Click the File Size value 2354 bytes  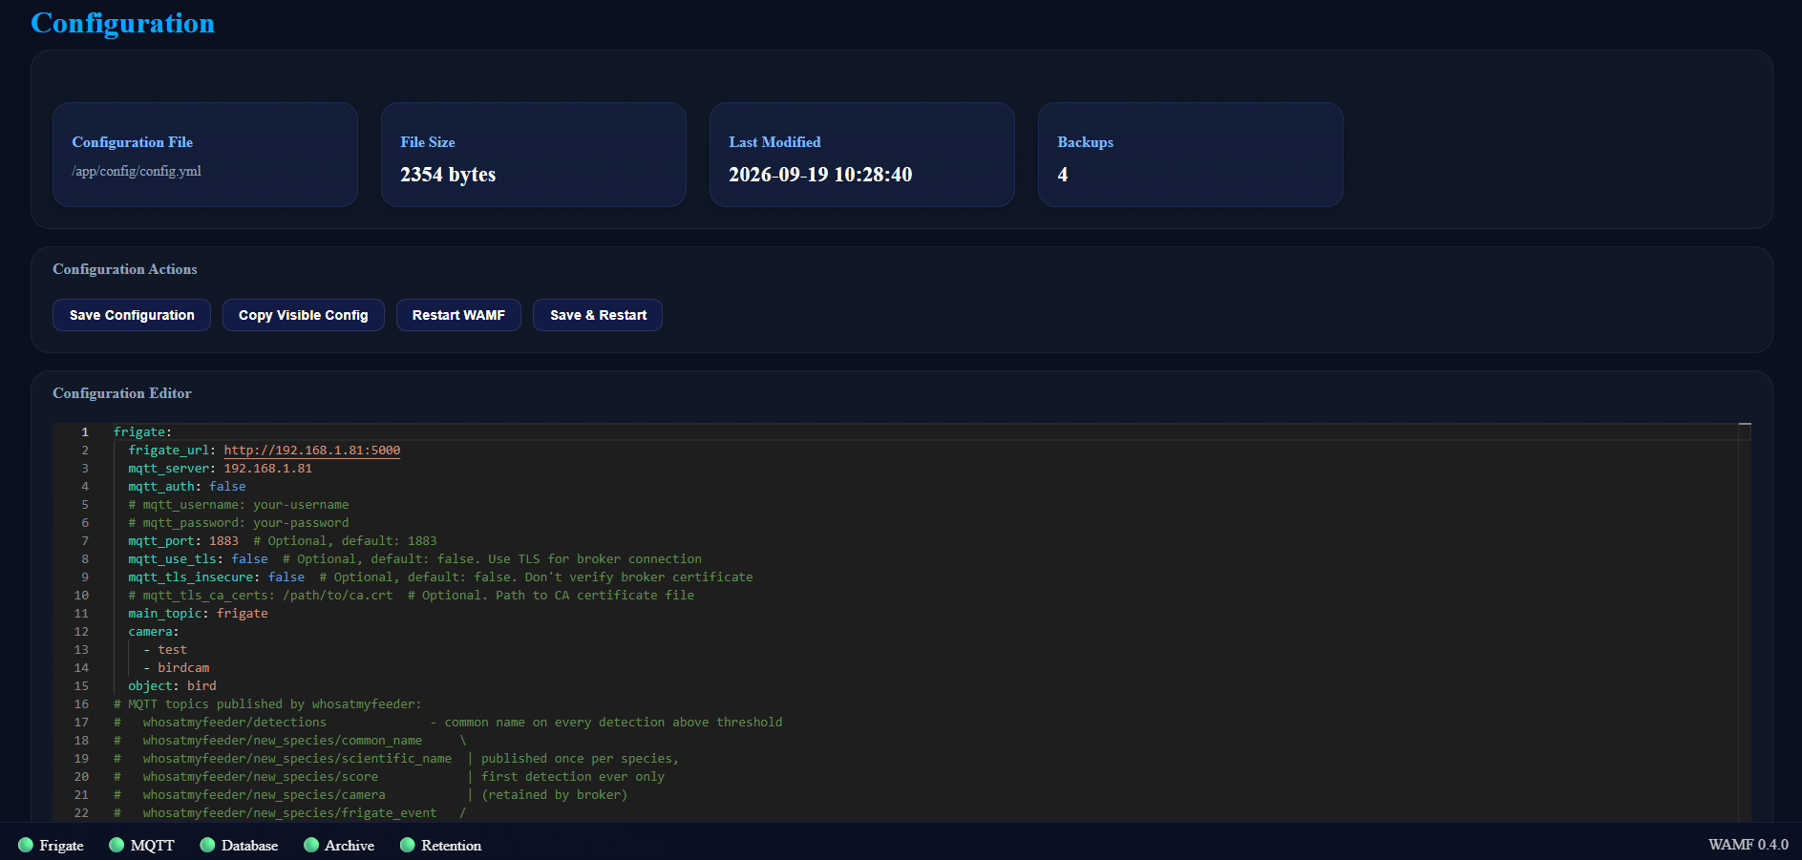[x=448, y=175]
